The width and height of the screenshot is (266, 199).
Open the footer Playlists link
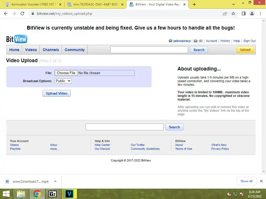click(x=15, y=149)
